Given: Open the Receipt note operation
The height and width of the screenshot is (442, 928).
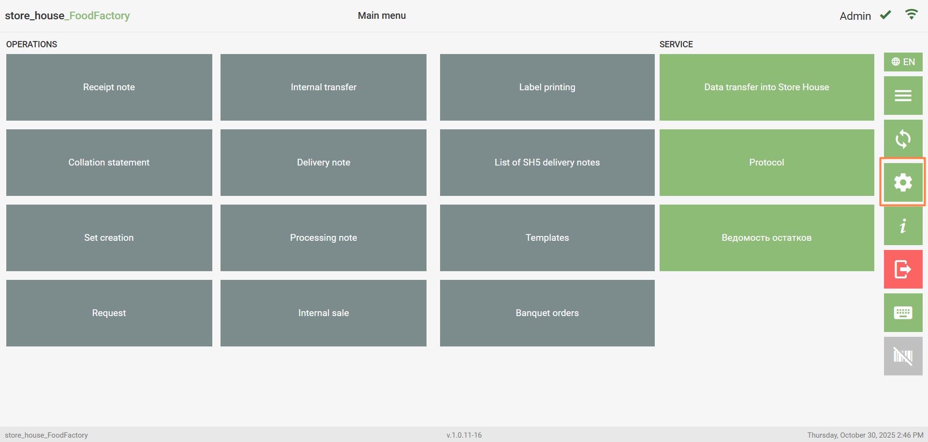Looking at the screenshot, I should coord(109,87).
